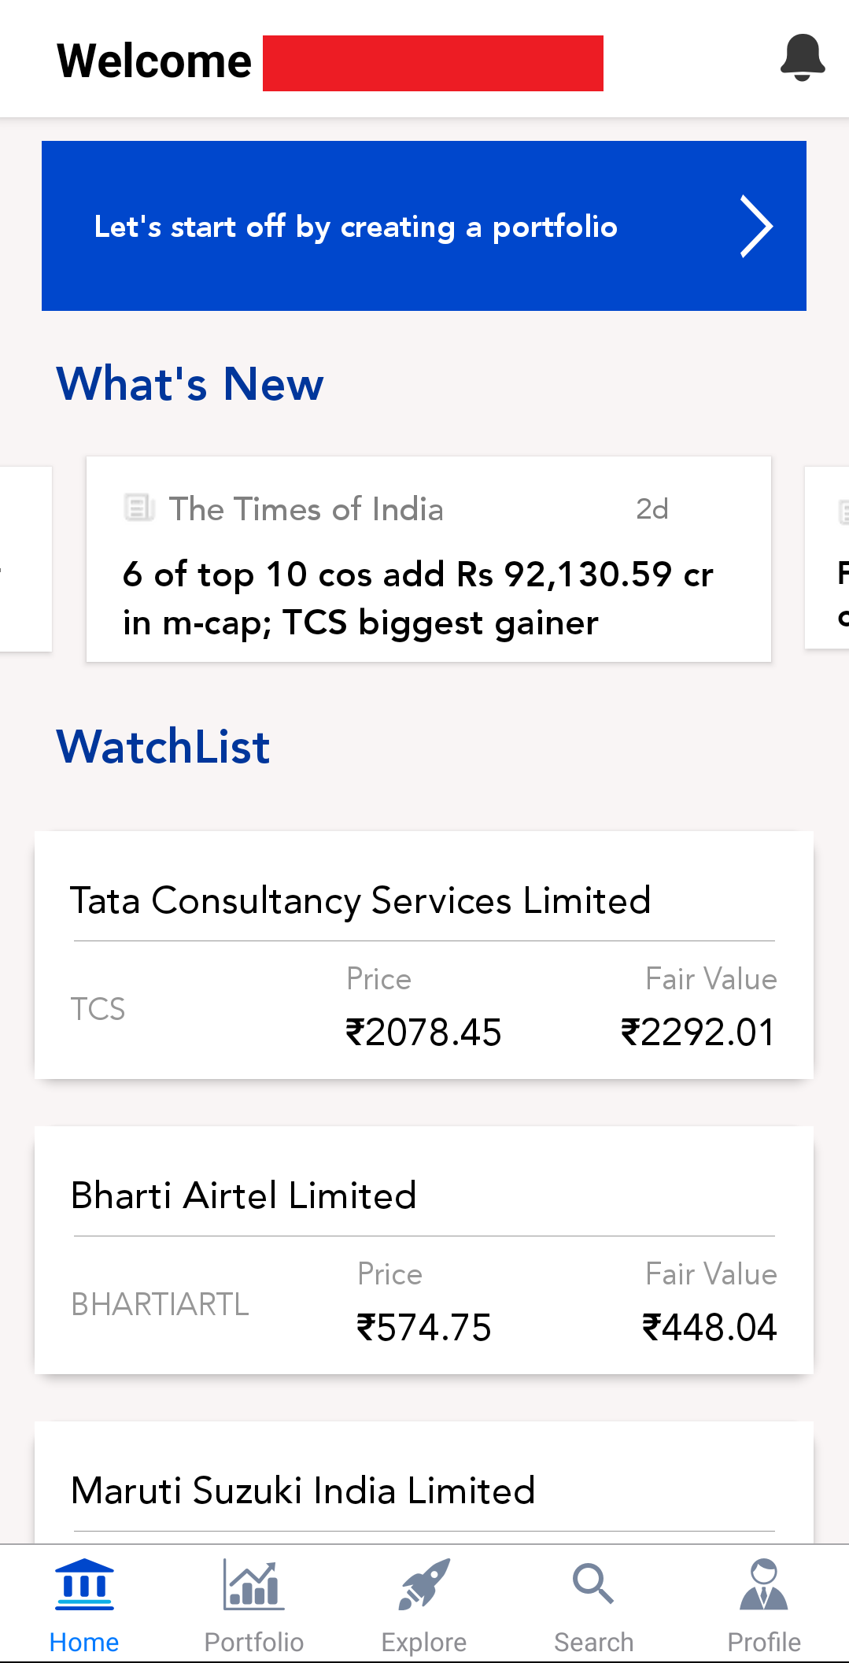Tap the Home bank icon
The width and height of the screenshot is (849, 1663).
click(84, 1585)
